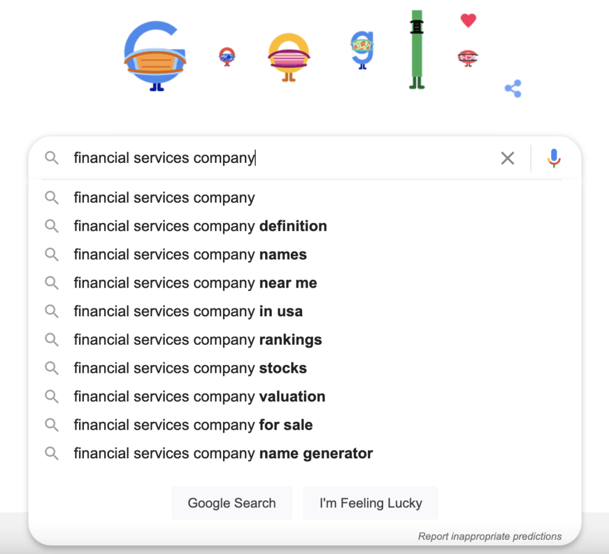Pick the 'financial services company in usa' suggestion
The width and height of the screenshot is (609, 554).
[x=188, y=311]
